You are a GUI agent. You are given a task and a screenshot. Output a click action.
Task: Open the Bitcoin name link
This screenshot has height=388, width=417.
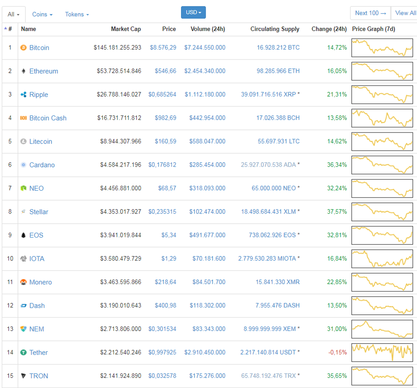pos(39,48)
